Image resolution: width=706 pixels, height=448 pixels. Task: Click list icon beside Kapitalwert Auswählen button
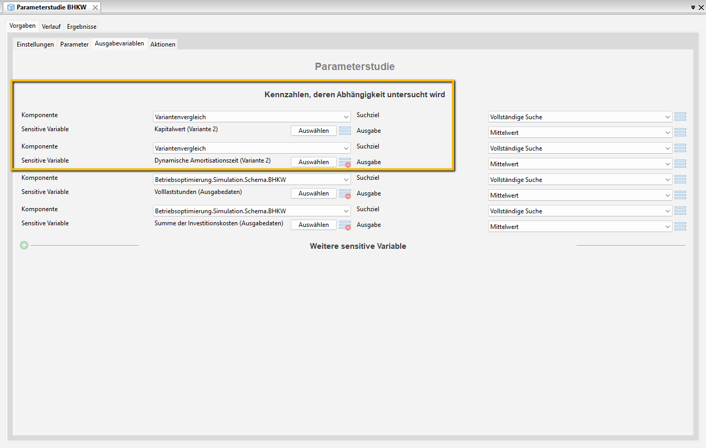(345, 131)
